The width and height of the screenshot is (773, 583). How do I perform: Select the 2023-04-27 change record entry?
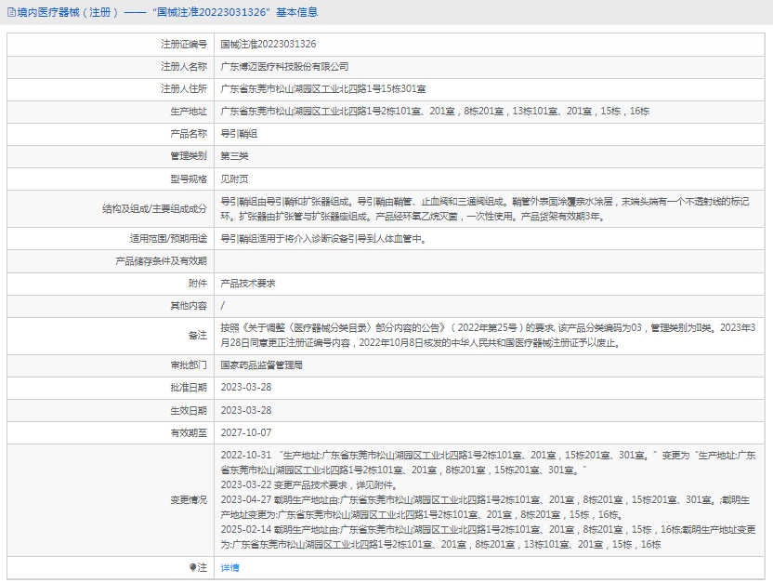tap(485, 507)
